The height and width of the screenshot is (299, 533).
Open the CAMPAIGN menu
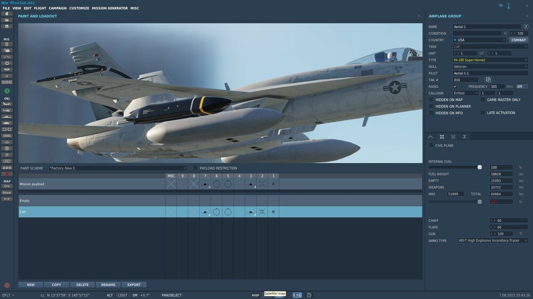(58, 8)
